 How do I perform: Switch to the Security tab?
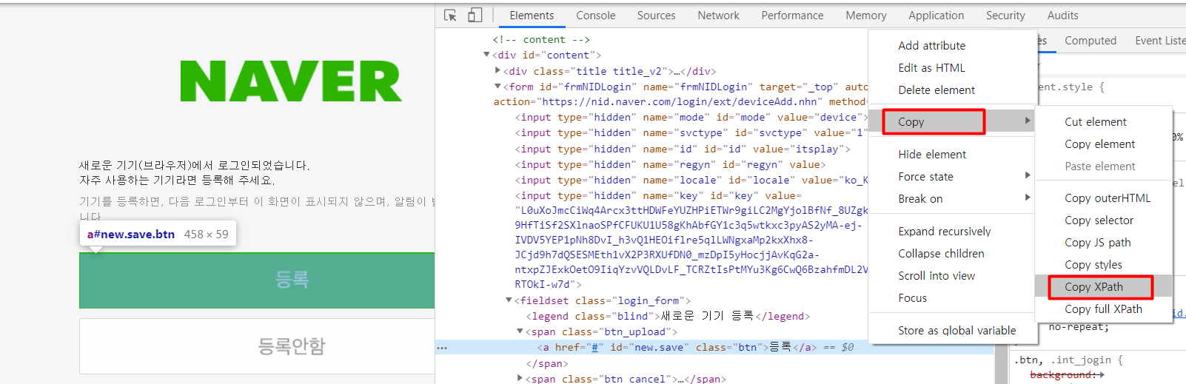[x=1005, y=16]
